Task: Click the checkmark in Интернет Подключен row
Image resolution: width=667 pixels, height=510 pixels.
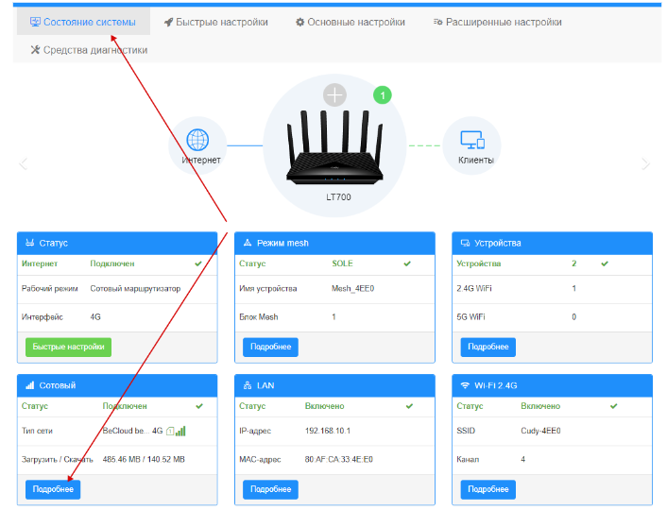Action: pos(198,263)
